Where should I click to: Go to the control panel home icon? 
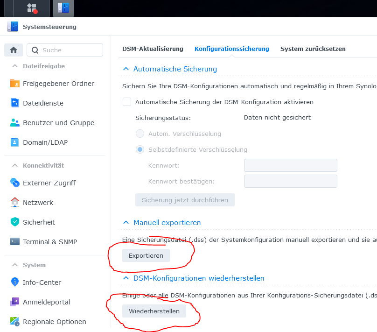point(14,50)
